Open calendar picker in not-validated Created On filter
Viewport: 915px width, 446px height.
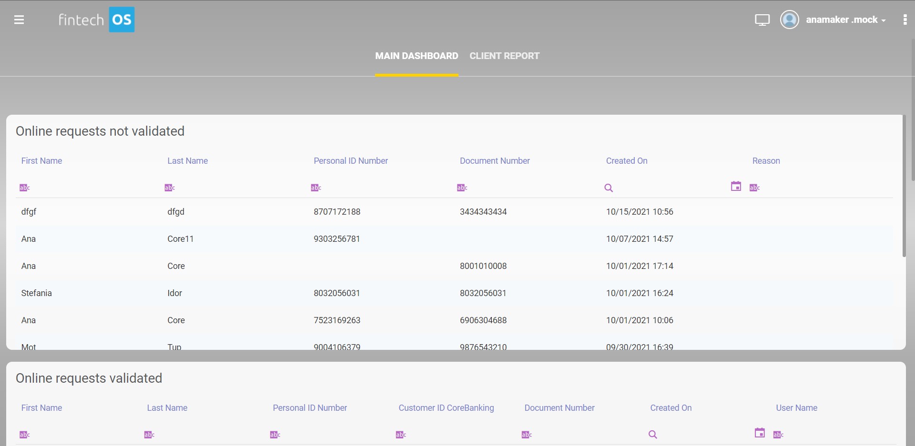click(x=736, y=186)
